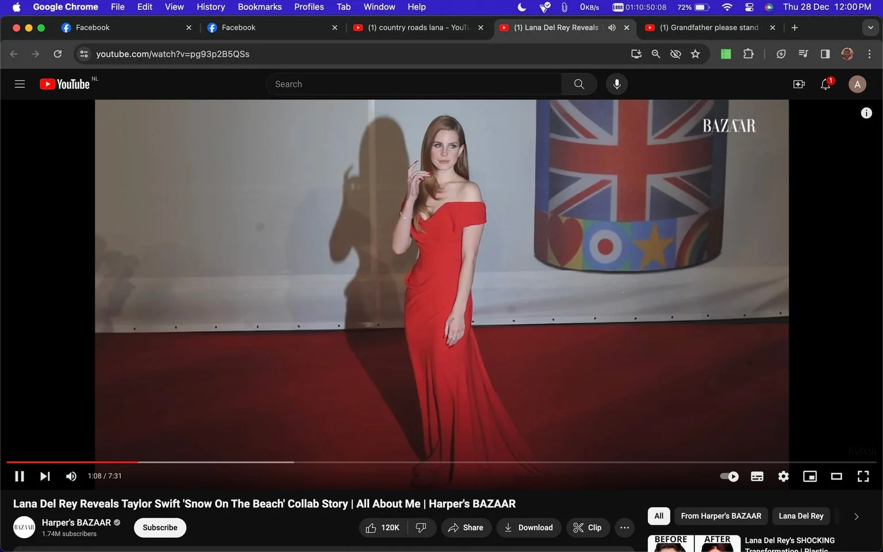
Task: Subscribe to Harper's BAZAAR
Action: (160, 528)
